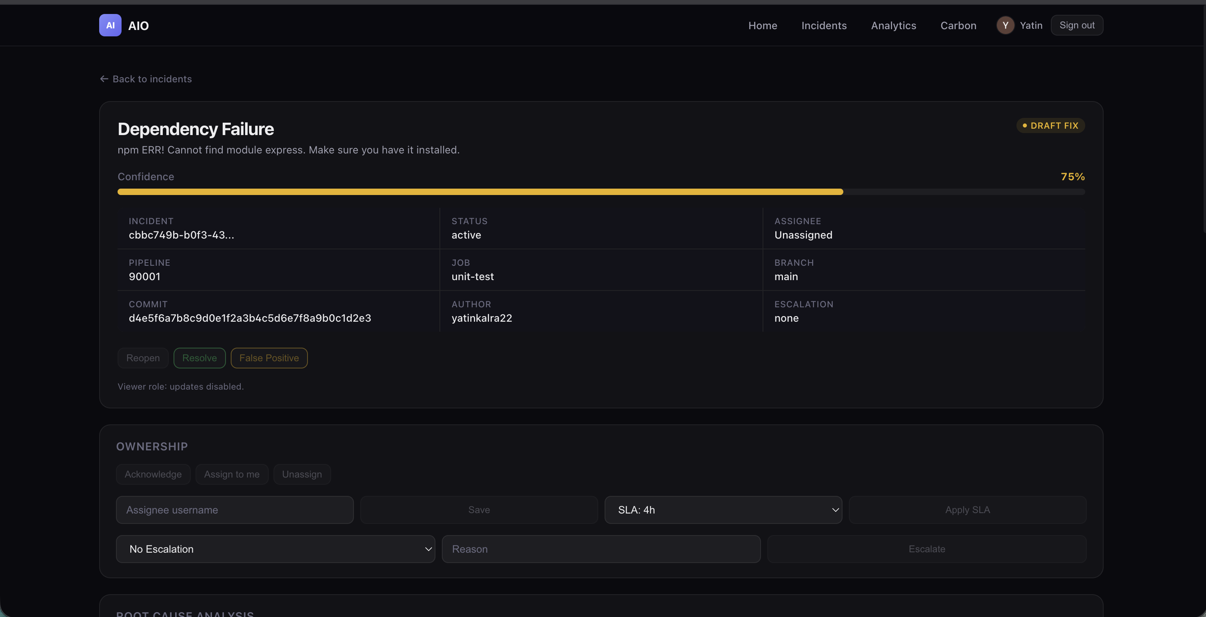
Task: Click the Unassign button
Action: (x=301, y=474)
